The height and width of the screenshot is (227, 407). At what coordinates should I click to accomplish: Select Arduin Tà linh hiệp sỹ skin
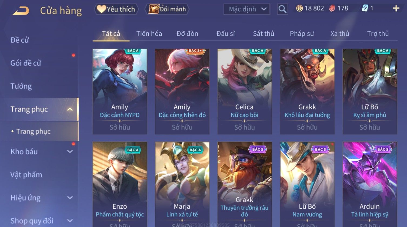[x=370, y=184]
